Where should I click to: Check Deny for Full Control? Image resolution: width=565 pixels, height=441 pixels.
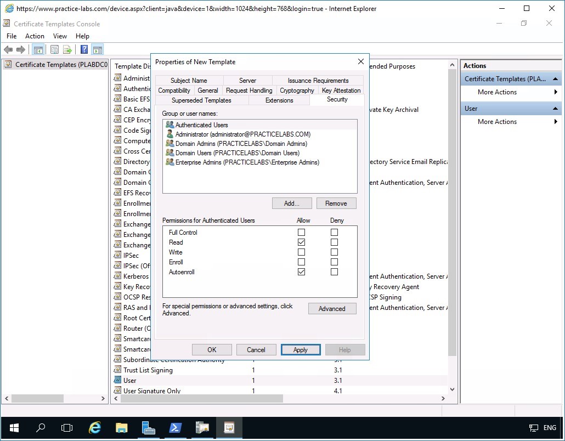point(335,233)
